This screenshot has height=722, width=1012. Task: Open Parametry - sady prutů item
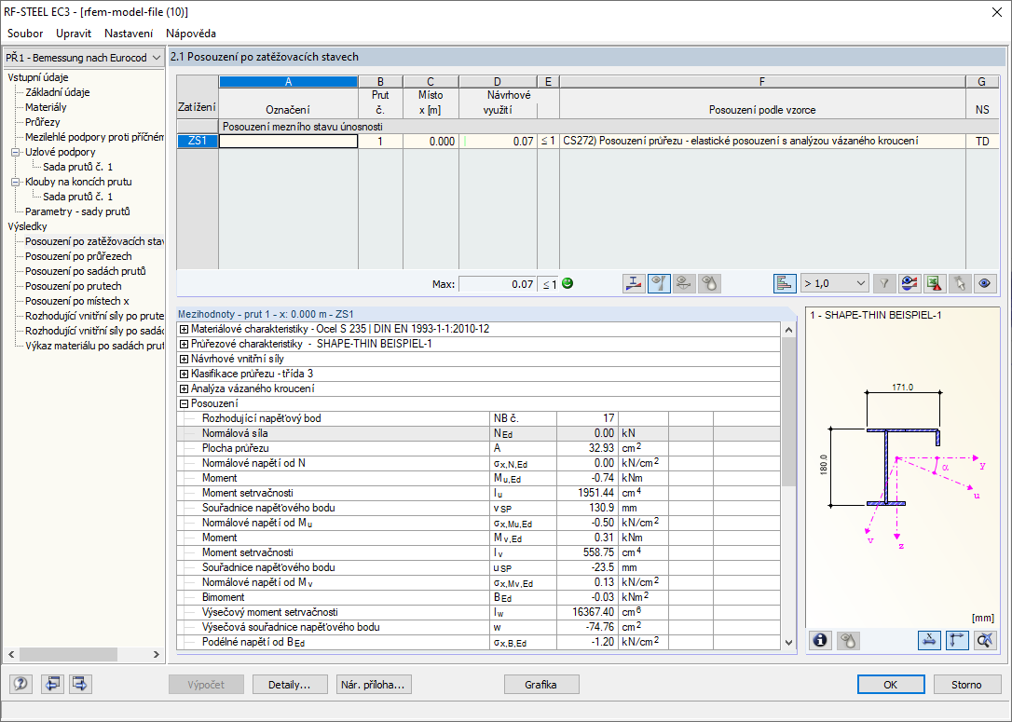coord(77,211)
